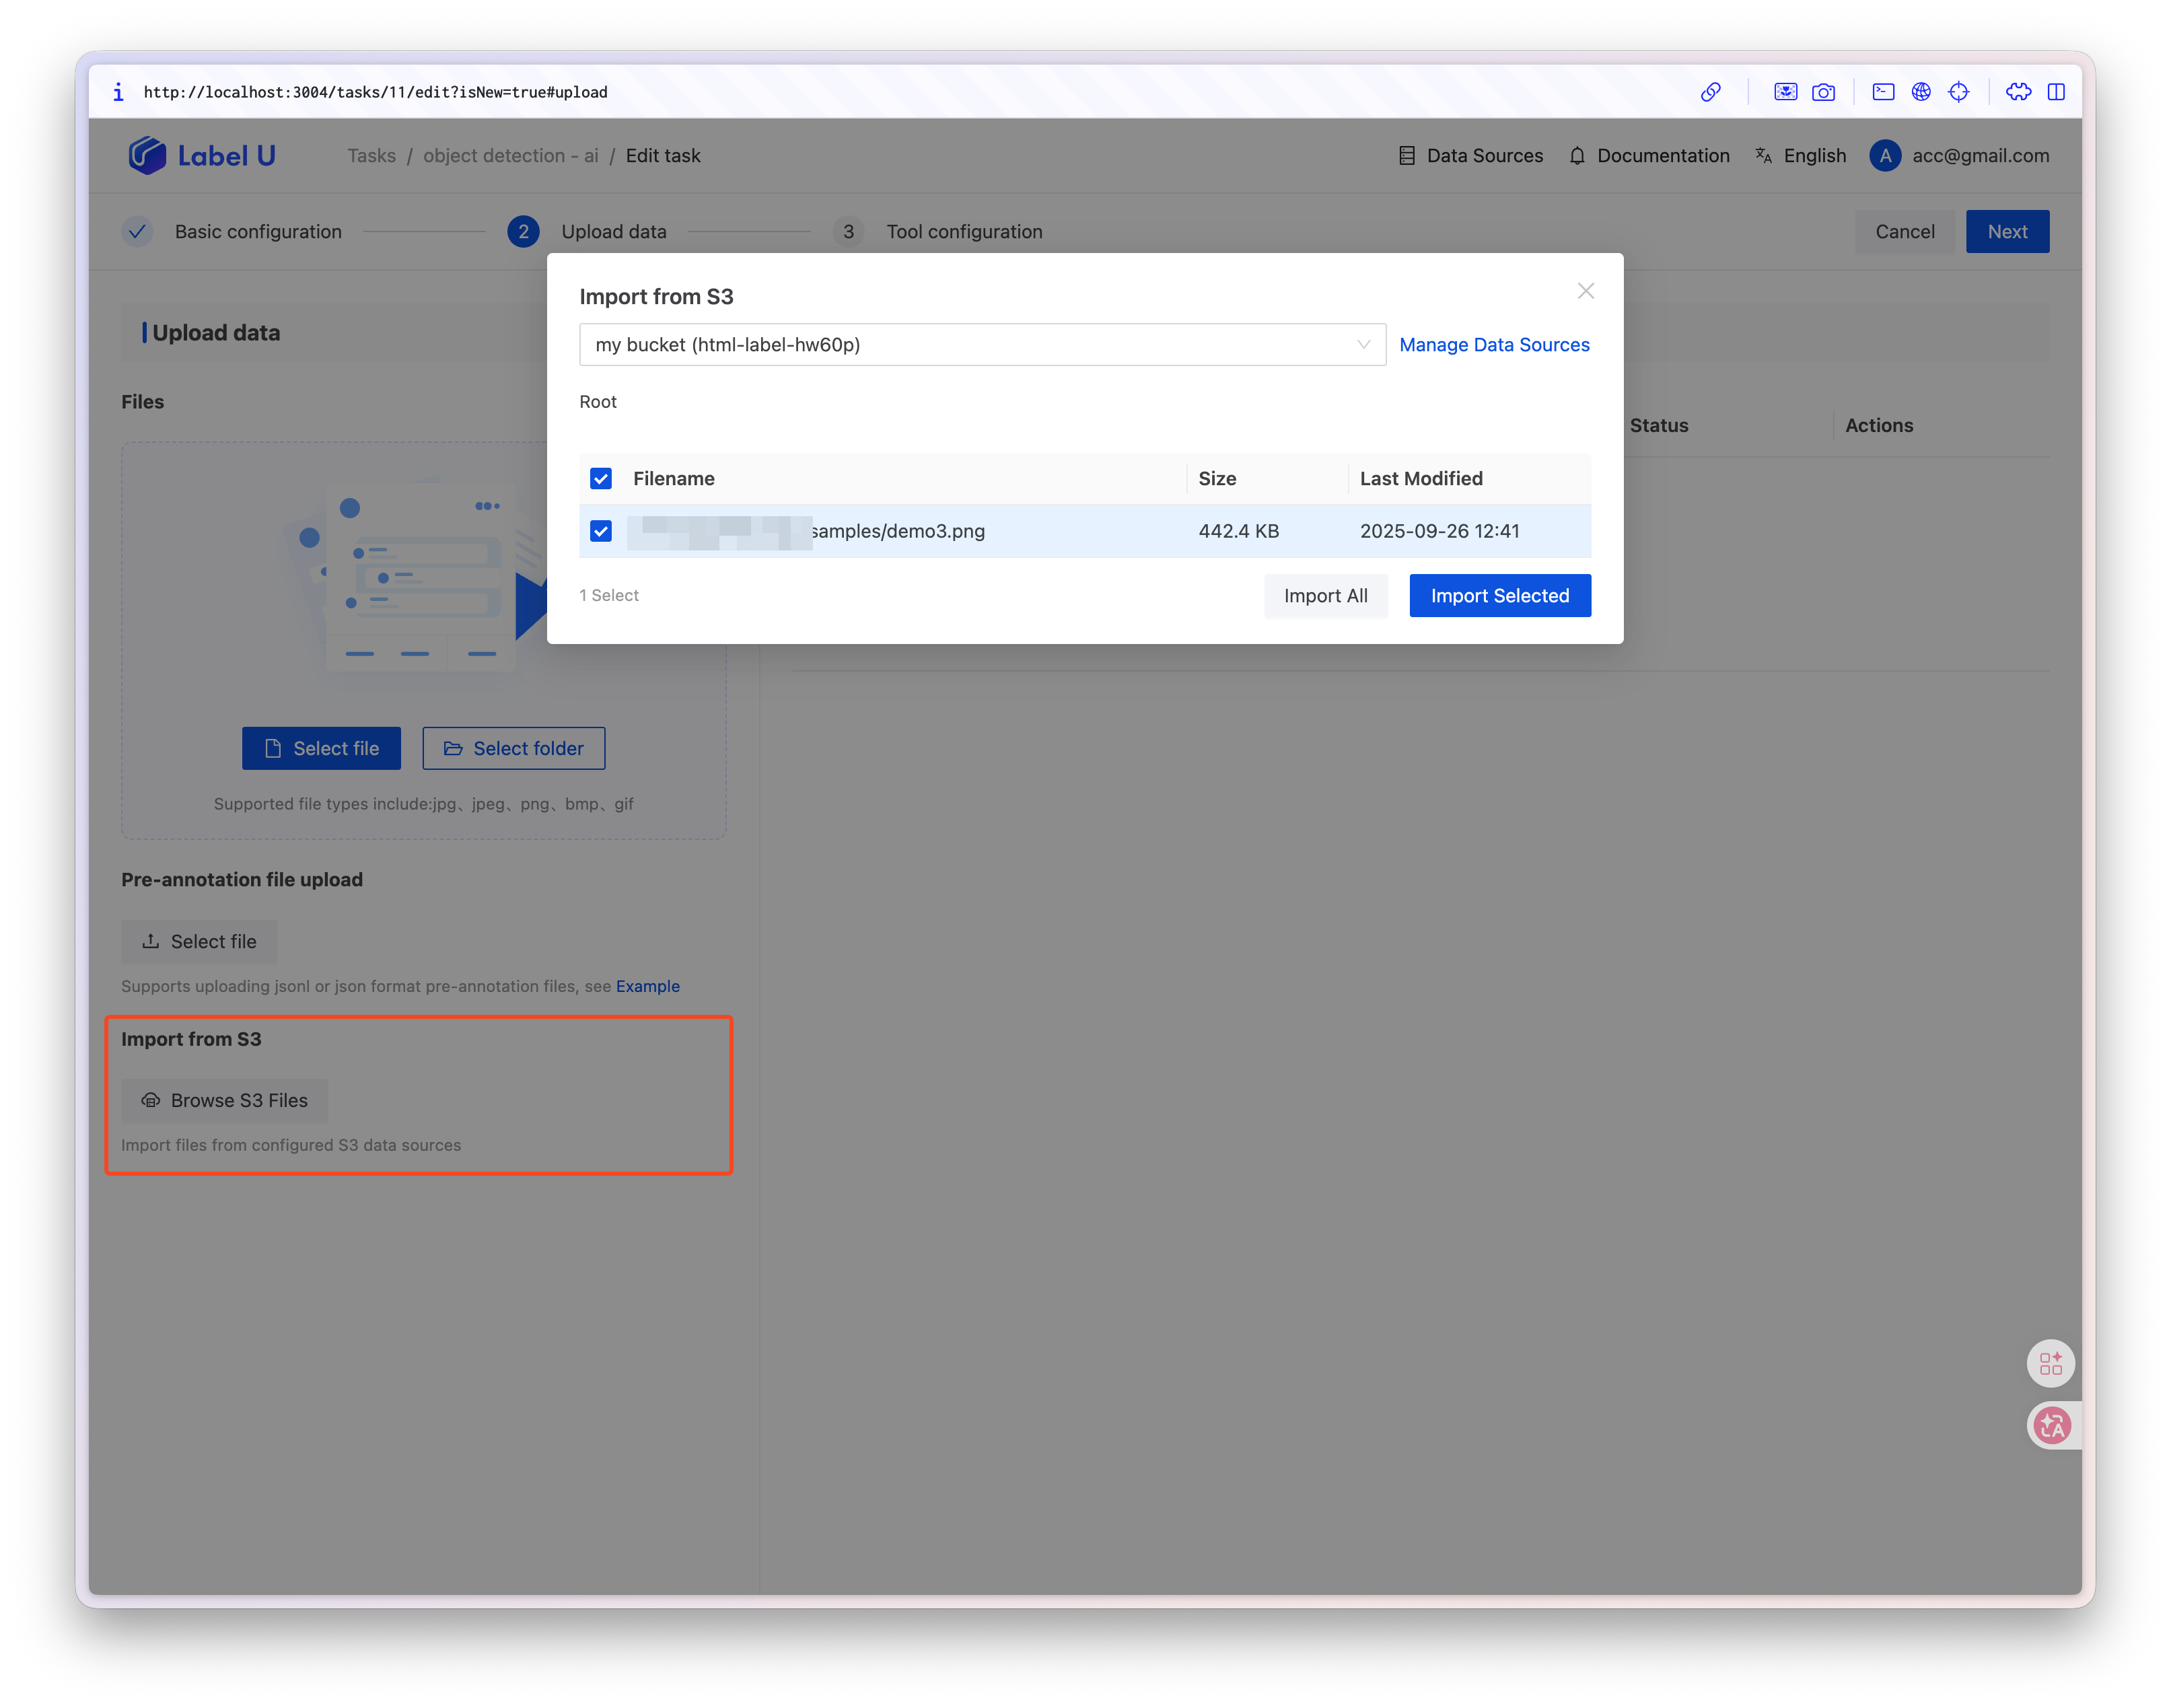This screenshot has height=1708, width=2171.
Task: Select Basic configuration step
Action: coord(232,231)
